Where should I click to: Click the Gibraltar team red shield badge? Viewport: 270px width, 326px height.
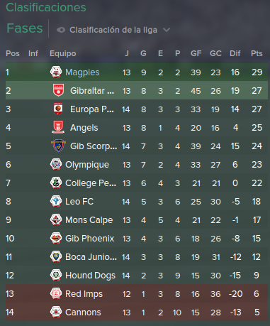pyautogui.click(x=58, y=90)
